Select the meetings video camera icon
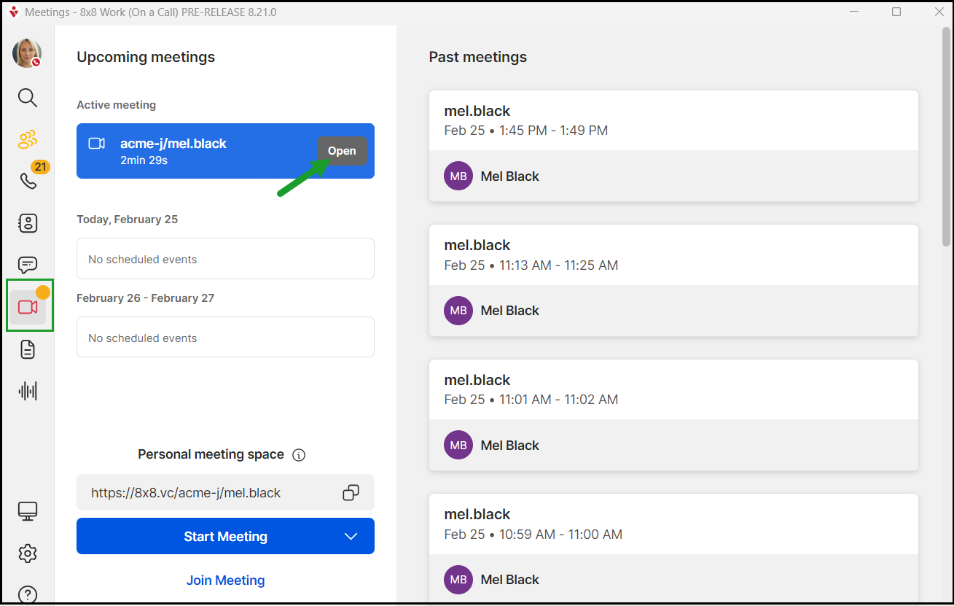Image resolution: width=954 pixels, height=606 pixels. point(28,307)
